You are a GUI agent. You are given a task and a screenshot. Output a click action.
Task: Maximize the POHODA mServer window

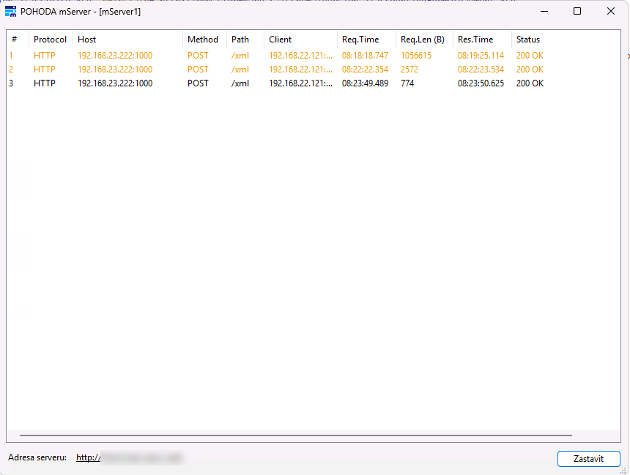click(577, 11)
